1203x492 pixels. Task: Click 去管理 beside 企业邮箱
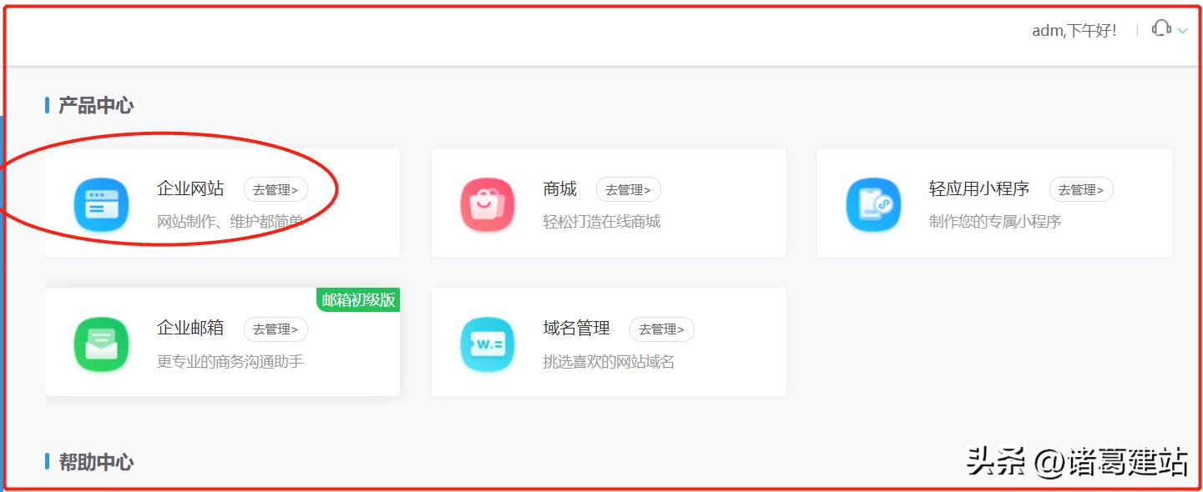[x=276, y=329]
